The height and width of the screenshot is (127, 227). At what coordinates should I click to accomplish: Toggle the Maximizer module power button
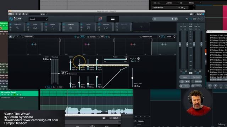99,24
